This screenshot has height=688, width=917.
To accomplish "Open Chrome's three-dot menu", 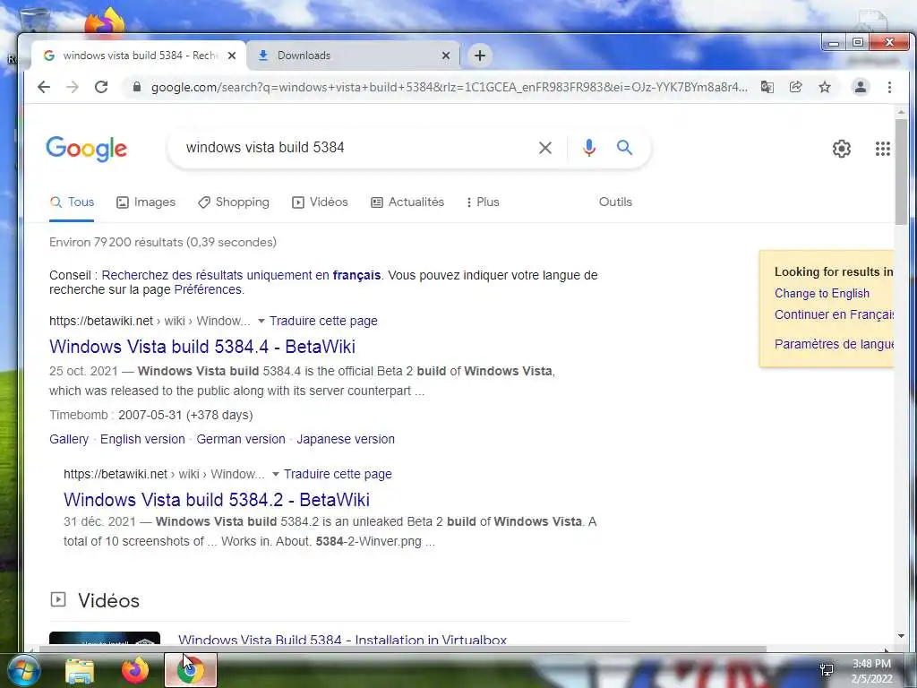I will pyautogui.click(x=889, y=87).
